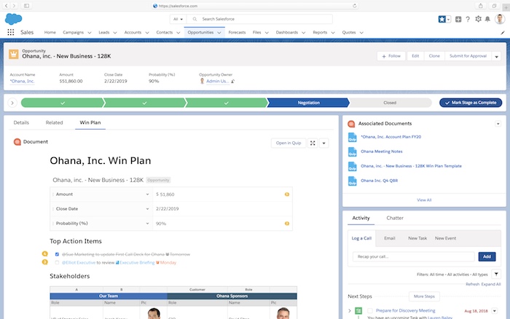This screenshot has height=319, width=510.
Task: Switch to the Related tab
Action: click(54, 123)
